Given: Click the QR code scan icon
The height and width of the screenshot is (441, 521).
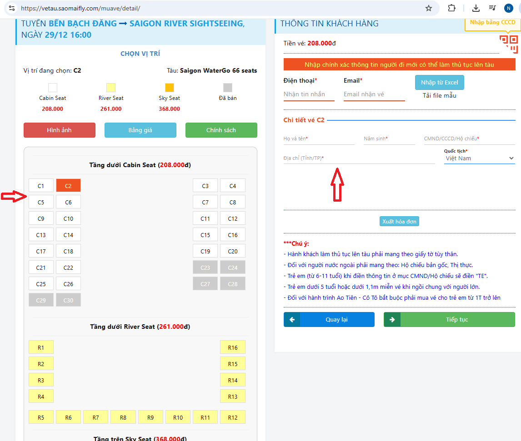Looking at the screenshot, I should click(x=509, y=43).
